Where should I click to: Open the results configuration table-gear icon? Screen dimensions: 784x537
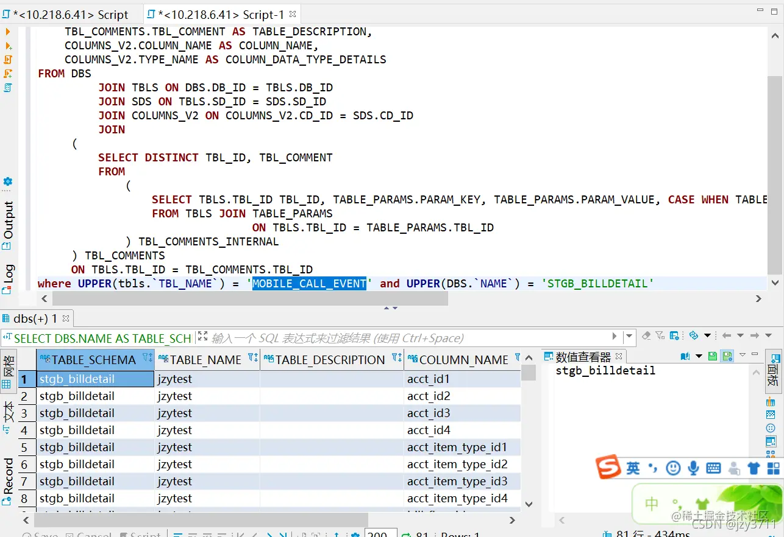(x=675, y=335)
